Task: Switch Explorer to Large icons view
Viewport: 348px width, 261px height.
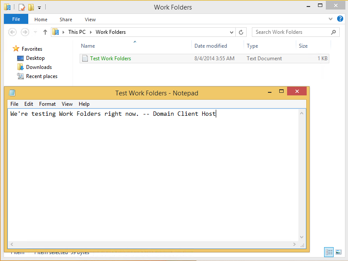Action: (x=338, y=252)
